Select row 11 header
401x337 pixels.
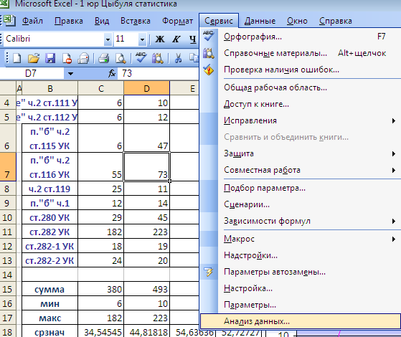(x=8, y=232)
